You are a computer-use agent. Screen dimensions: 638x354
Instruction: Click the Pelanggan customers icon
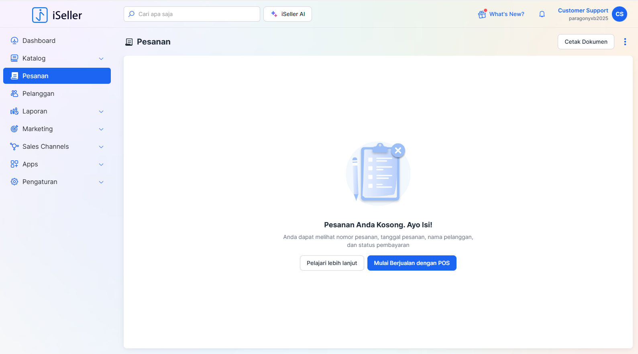coord(14,93)
